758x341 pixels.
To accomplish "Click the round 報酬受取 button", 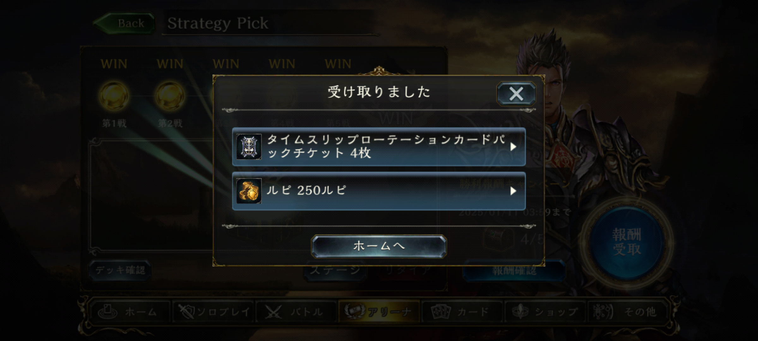I will click(x=627, y=242).
